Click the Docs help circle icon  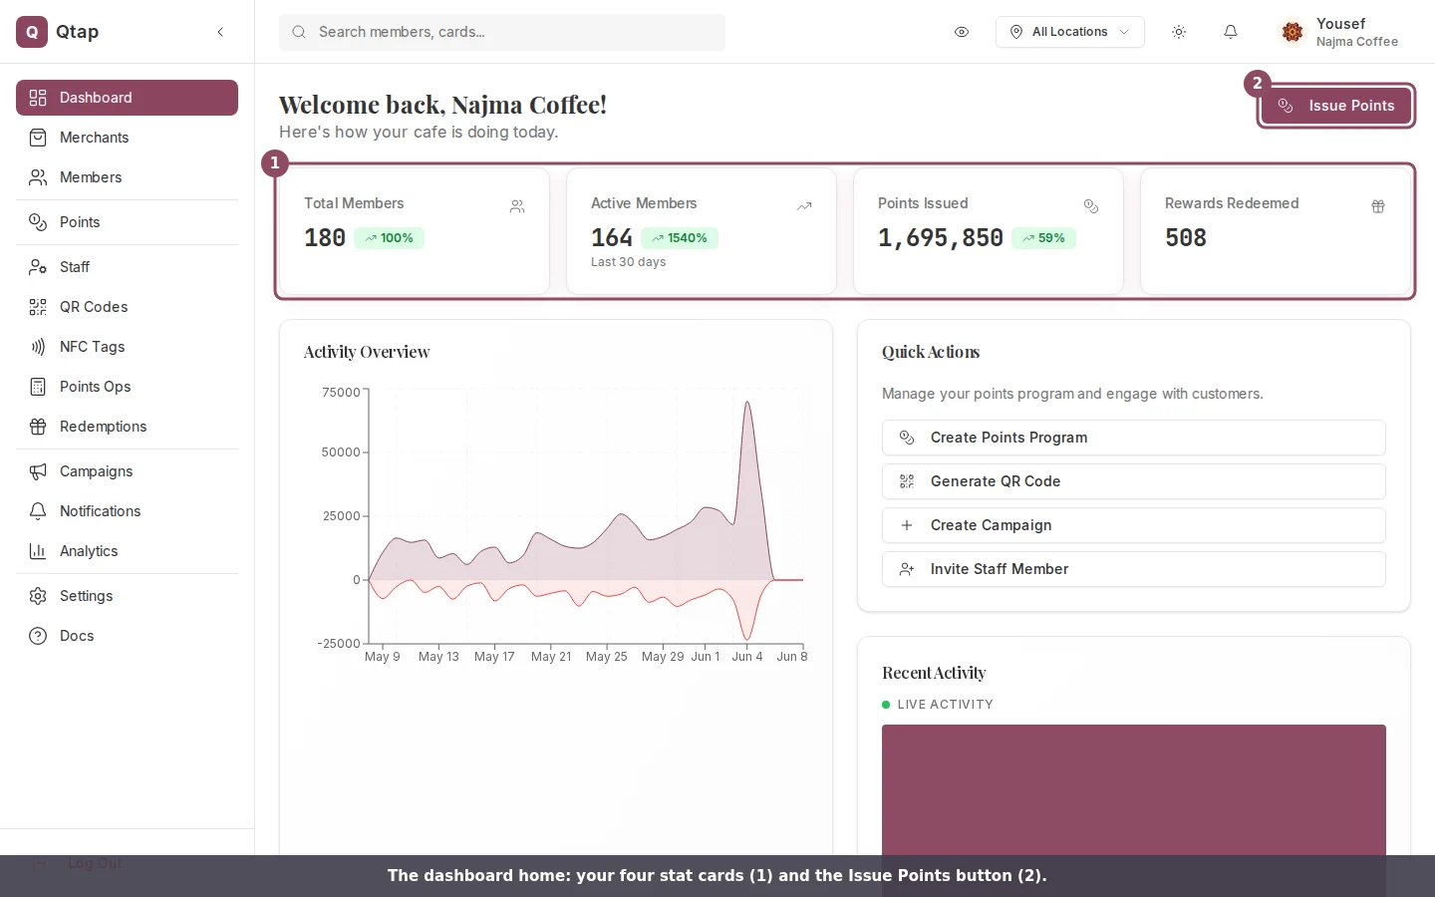click(x=38, y=636)
